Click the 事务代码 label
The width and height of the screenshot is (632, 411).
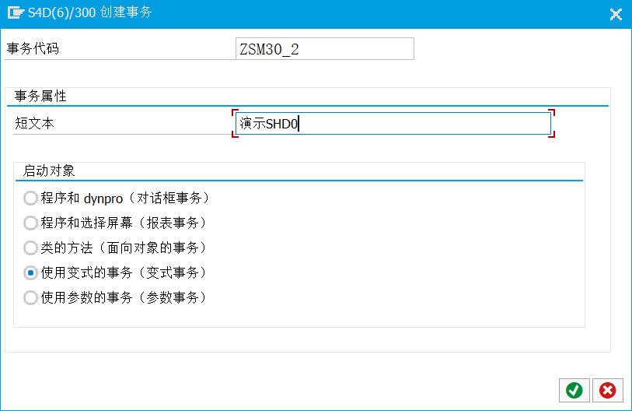click(x=33, y=49)
